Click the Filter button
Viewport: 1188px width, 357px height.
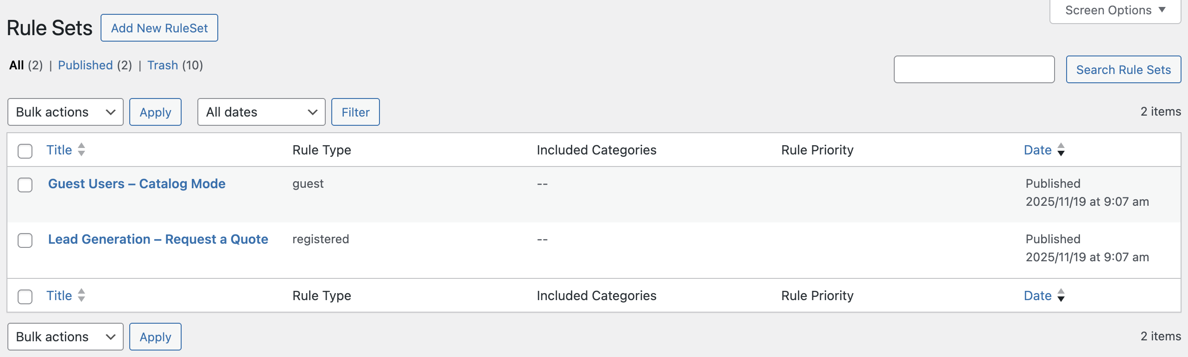[x=355, y=112]
